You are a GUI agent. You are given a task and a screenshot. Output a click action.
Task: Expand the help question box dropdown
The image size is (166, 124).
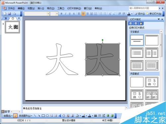coord(160,8)
